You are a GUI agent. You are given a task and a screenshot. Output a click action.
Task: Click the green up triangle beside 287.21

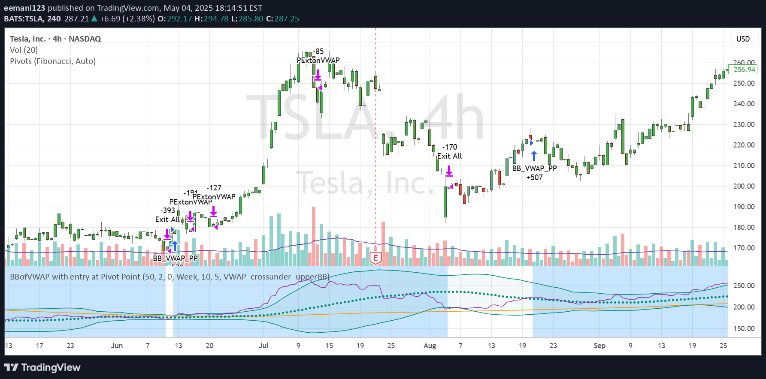[94, 18]
